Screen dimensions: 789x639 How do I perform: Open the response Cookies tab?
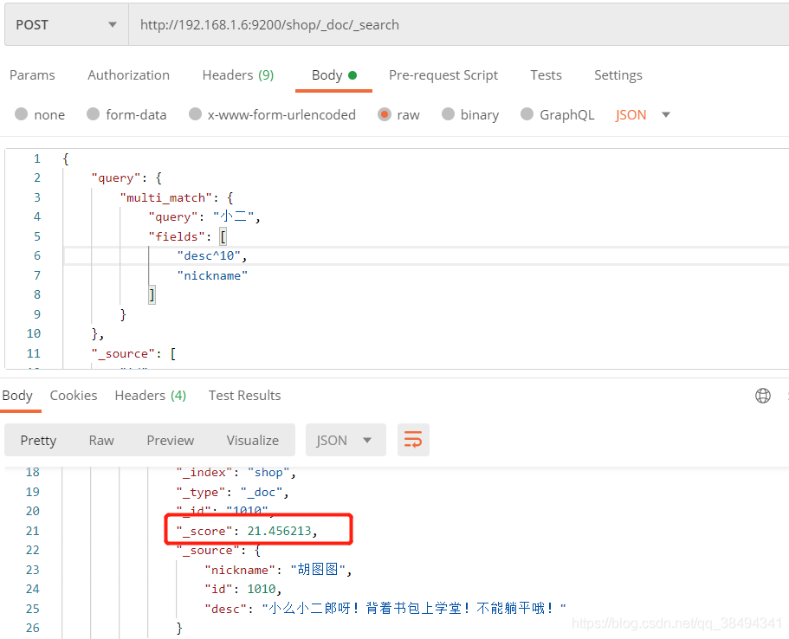coord(74,396)
